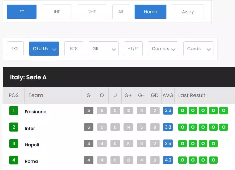The width and height of the screenshot is (235, 170).
Task: Select Napoli from the standings
Action: 32,145
